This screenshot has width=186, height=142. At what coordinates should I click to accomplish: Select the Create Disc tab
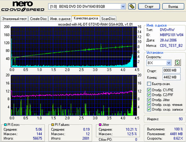[38, 19]
